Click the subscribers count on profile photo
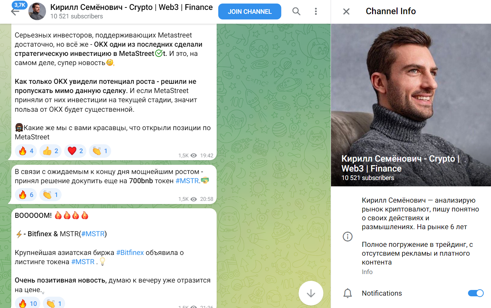Viewport: 491px width, 308px height. pos(368,178)
